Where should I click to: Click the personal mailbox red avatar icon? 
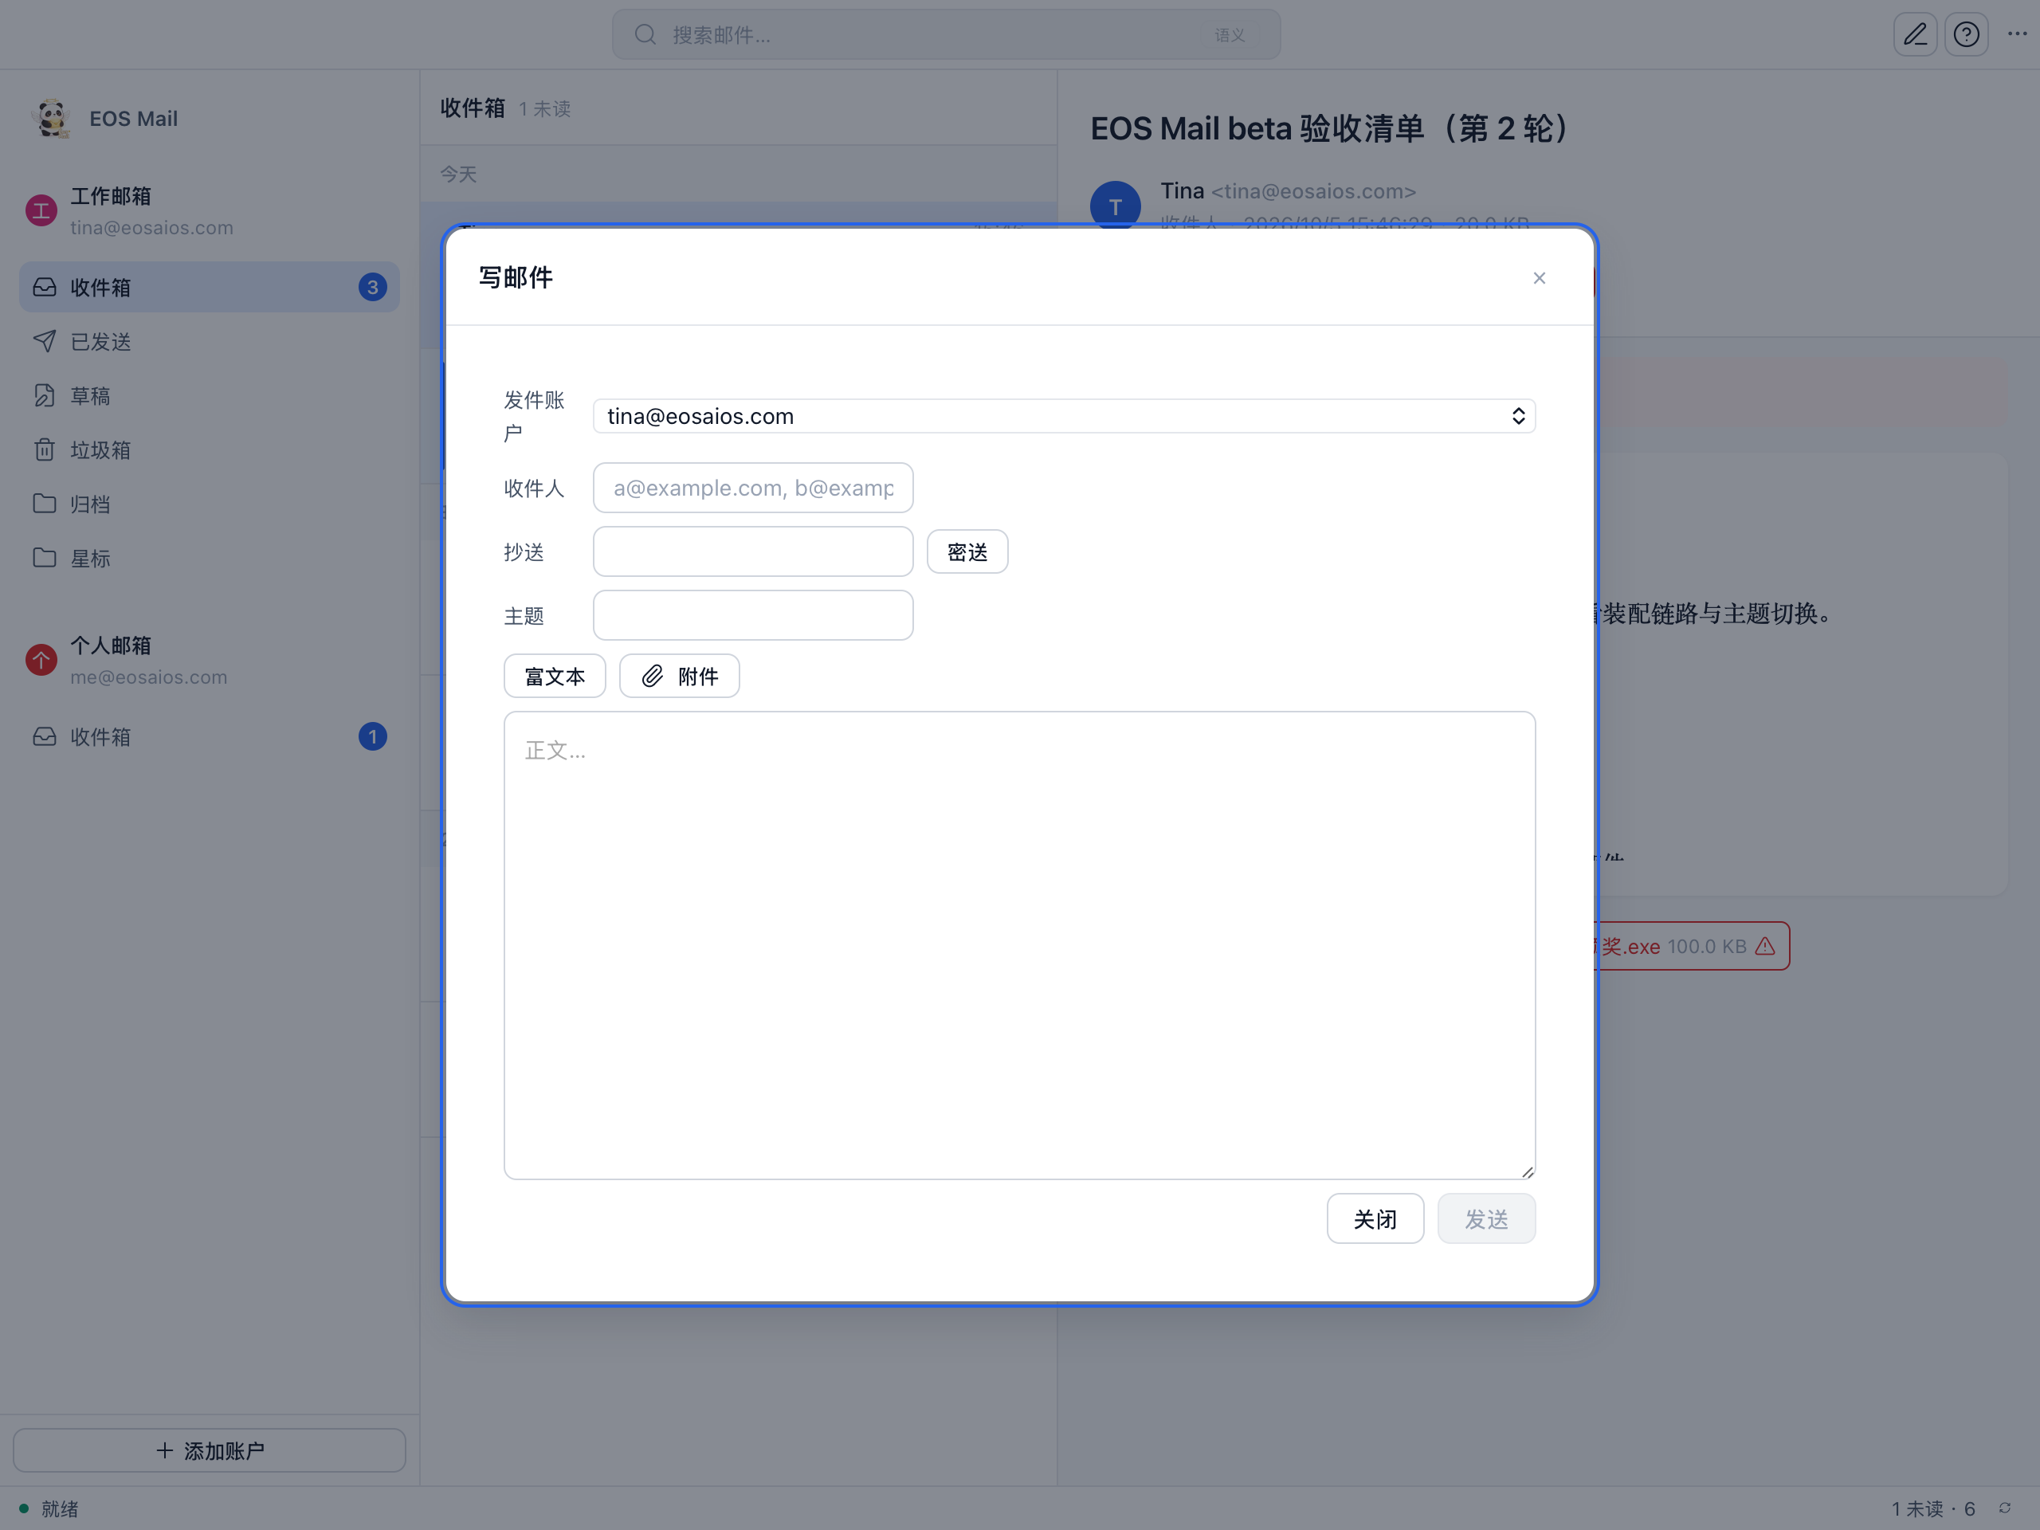[x=41, y=661]
